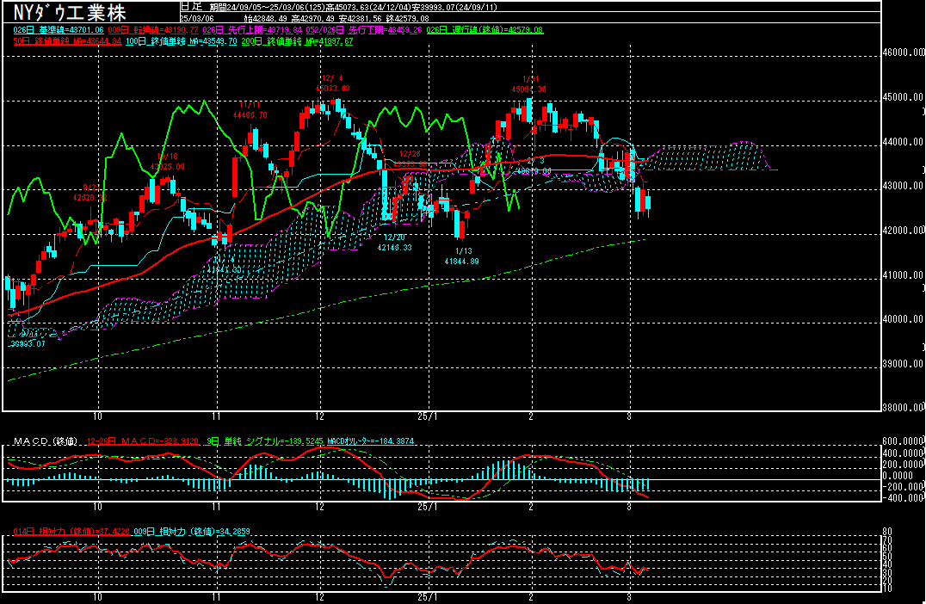The width and height of the screenshot is (926, 604).
Task: Click the 38000.00 price axis label
Action: [x=904, y=407]
